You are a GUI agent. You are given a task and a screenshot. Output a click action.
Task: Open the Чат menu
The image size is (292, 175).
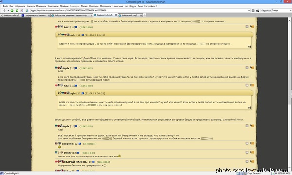(x=126, y=6)
